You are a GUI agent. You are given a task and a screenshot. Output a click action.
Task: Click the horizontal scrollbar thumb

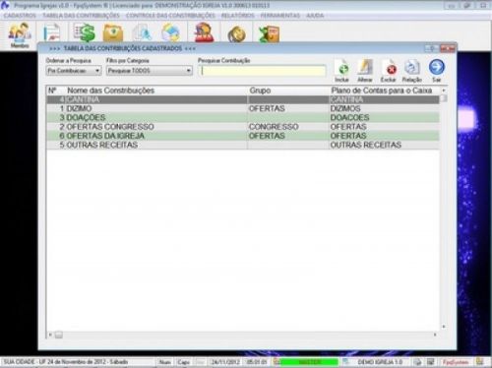(59, 335)
